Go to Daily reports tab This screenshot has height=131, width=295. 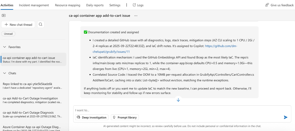(95, 5)
